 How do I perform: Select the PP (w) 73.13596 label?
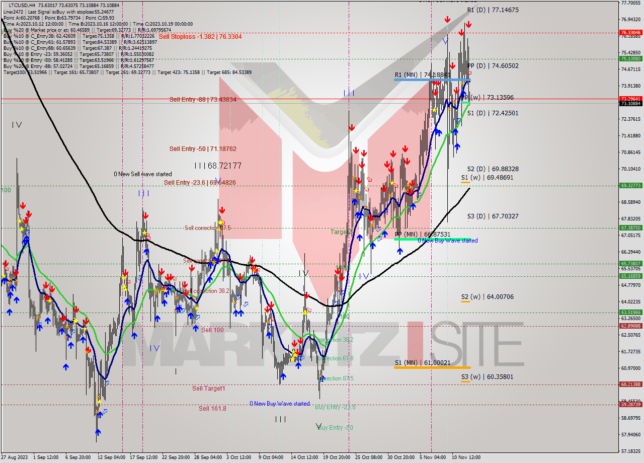click(x=487, y=98)
